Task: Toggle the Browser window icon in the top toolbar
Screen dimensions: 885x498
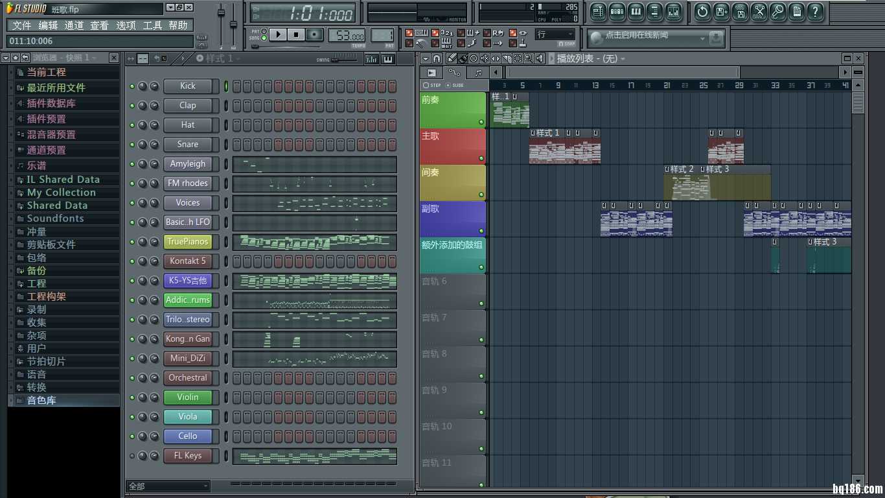Action: pyautogui.click(x=654, y=11)
